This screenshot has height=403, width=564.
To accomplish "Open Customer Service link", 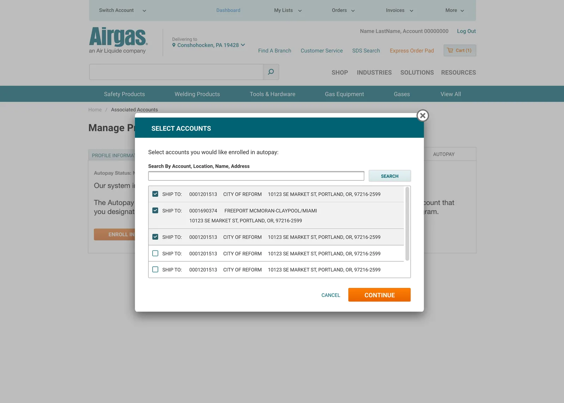I will point(321,51).
